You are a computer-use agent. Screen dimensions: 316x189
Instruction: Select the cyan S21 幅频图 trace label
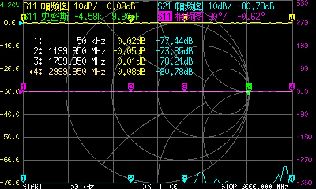coord(181,6)
